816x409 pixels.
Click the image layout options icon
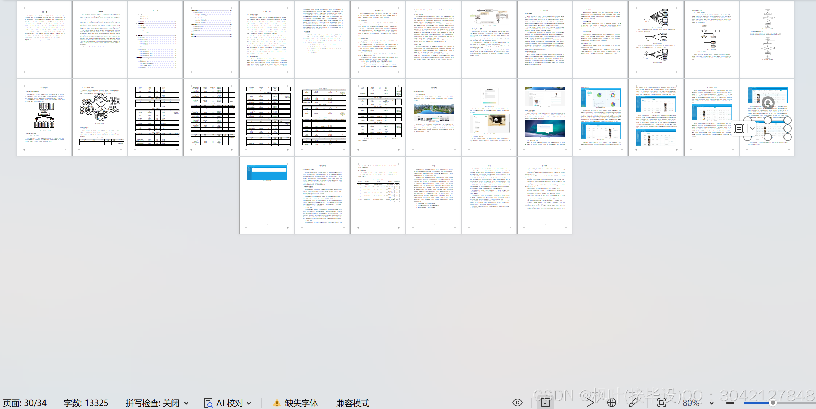click(x=739, y=128)
